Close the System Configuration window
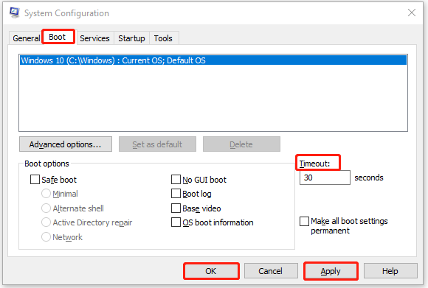This screenshot has width=428, height=288. click(x=412, y=13)
